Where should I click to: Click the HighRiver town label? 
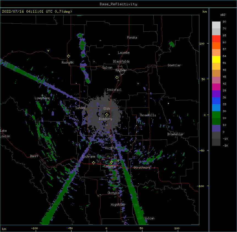(118, 205)
